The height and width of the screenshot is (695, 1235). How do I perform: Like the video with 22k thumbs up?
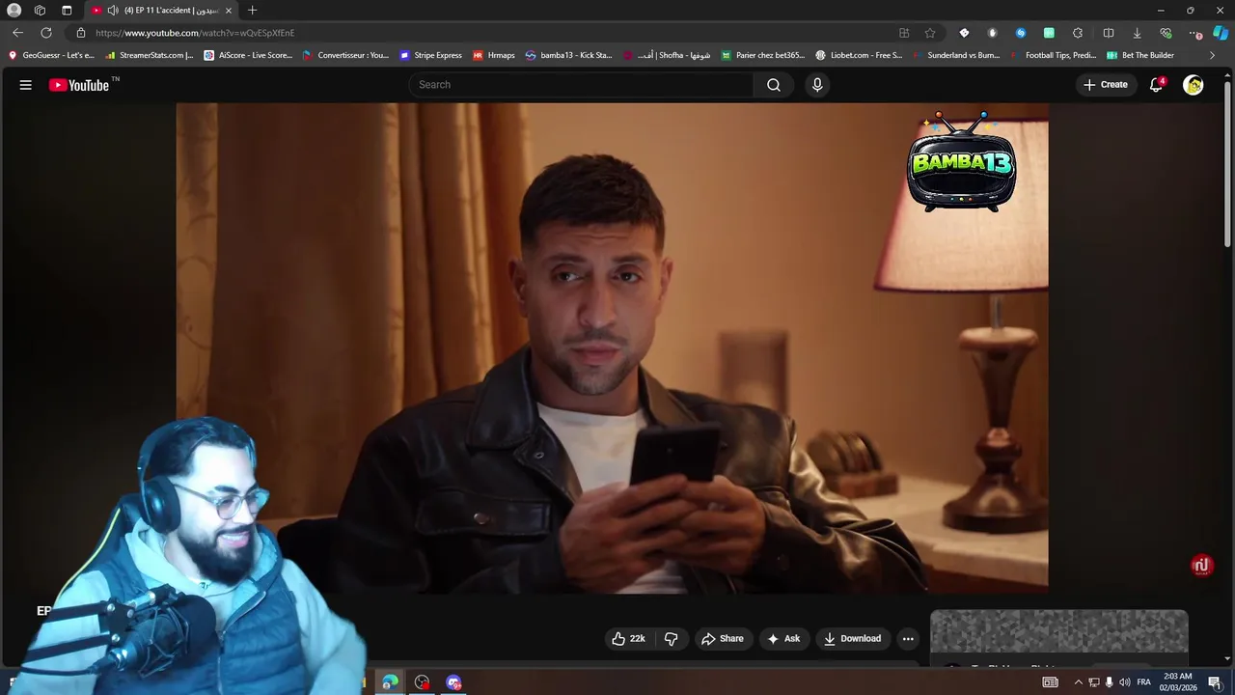[x=628, y=639]
